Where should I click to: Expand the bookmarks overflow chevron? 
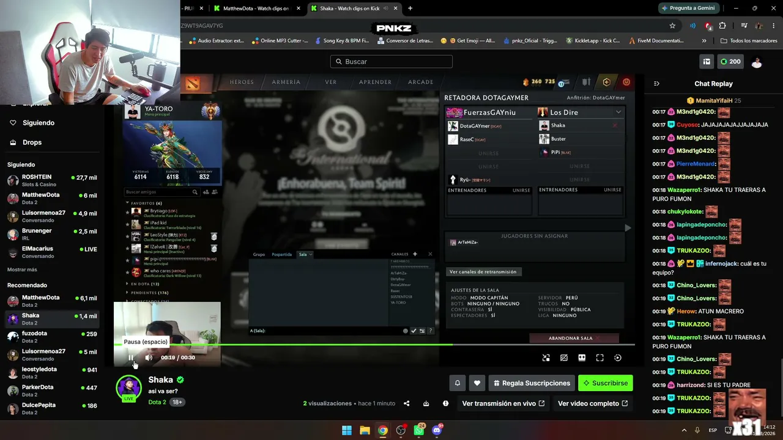(704, 41)
